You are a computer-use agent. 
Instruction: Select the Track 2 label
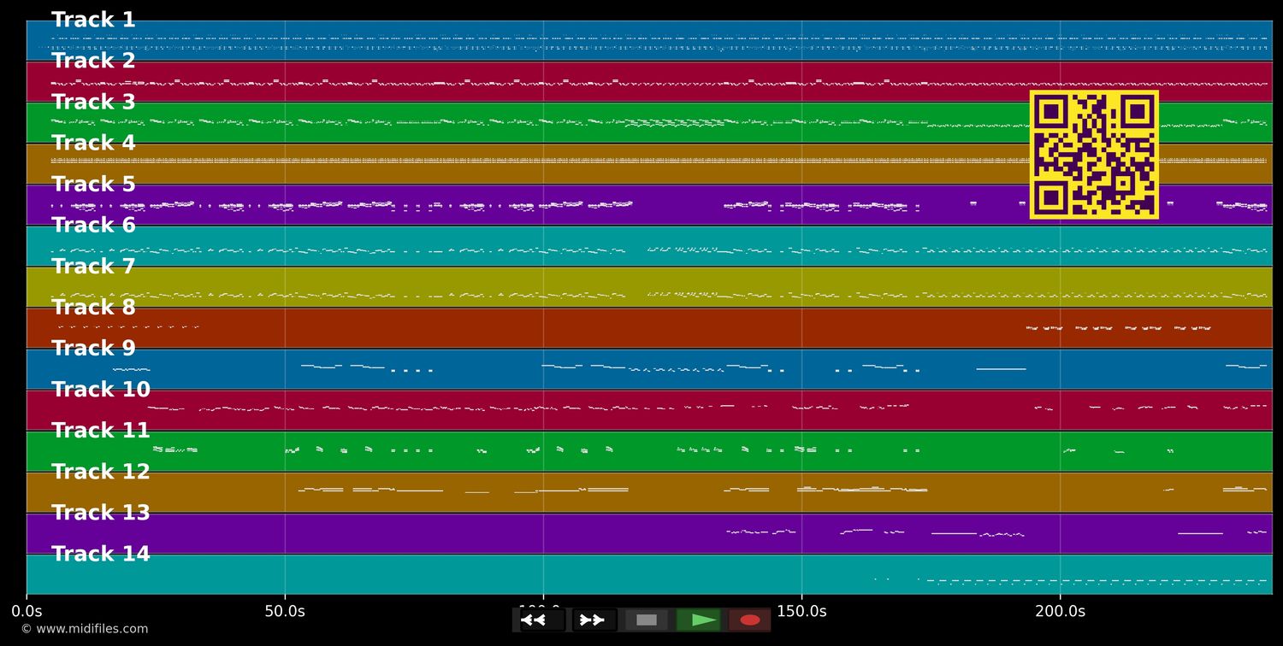coord(93,61)
